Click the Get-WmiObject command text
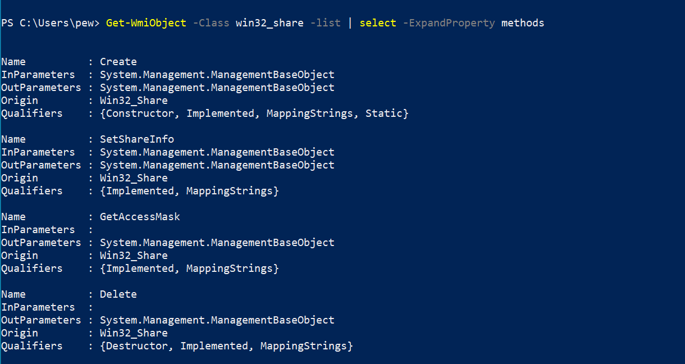 click(x=146, y=23)
